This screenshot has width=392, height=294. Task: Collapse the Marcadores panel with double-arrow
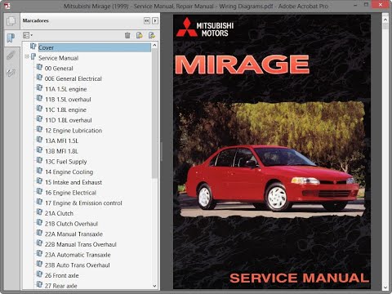pyautogui.click(x=147, y=20)
